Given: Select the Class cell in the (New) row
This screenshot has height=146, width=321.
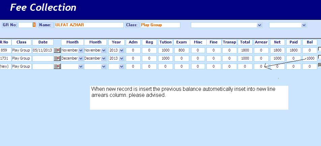Looking at the screenshot, I should tap(22, 67).
